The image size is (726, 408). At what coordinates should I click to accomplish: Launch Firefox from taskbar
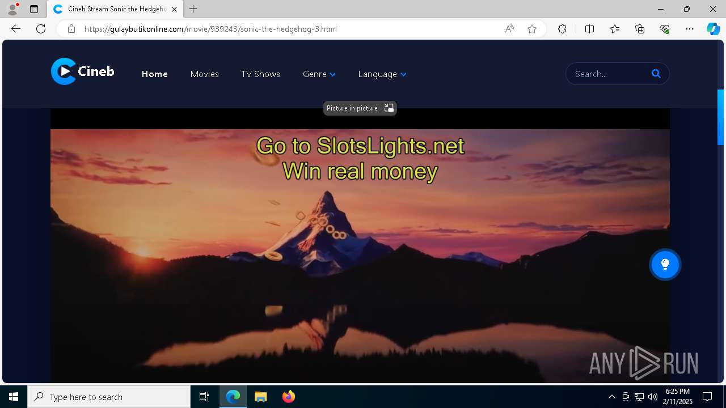point(288,397)
